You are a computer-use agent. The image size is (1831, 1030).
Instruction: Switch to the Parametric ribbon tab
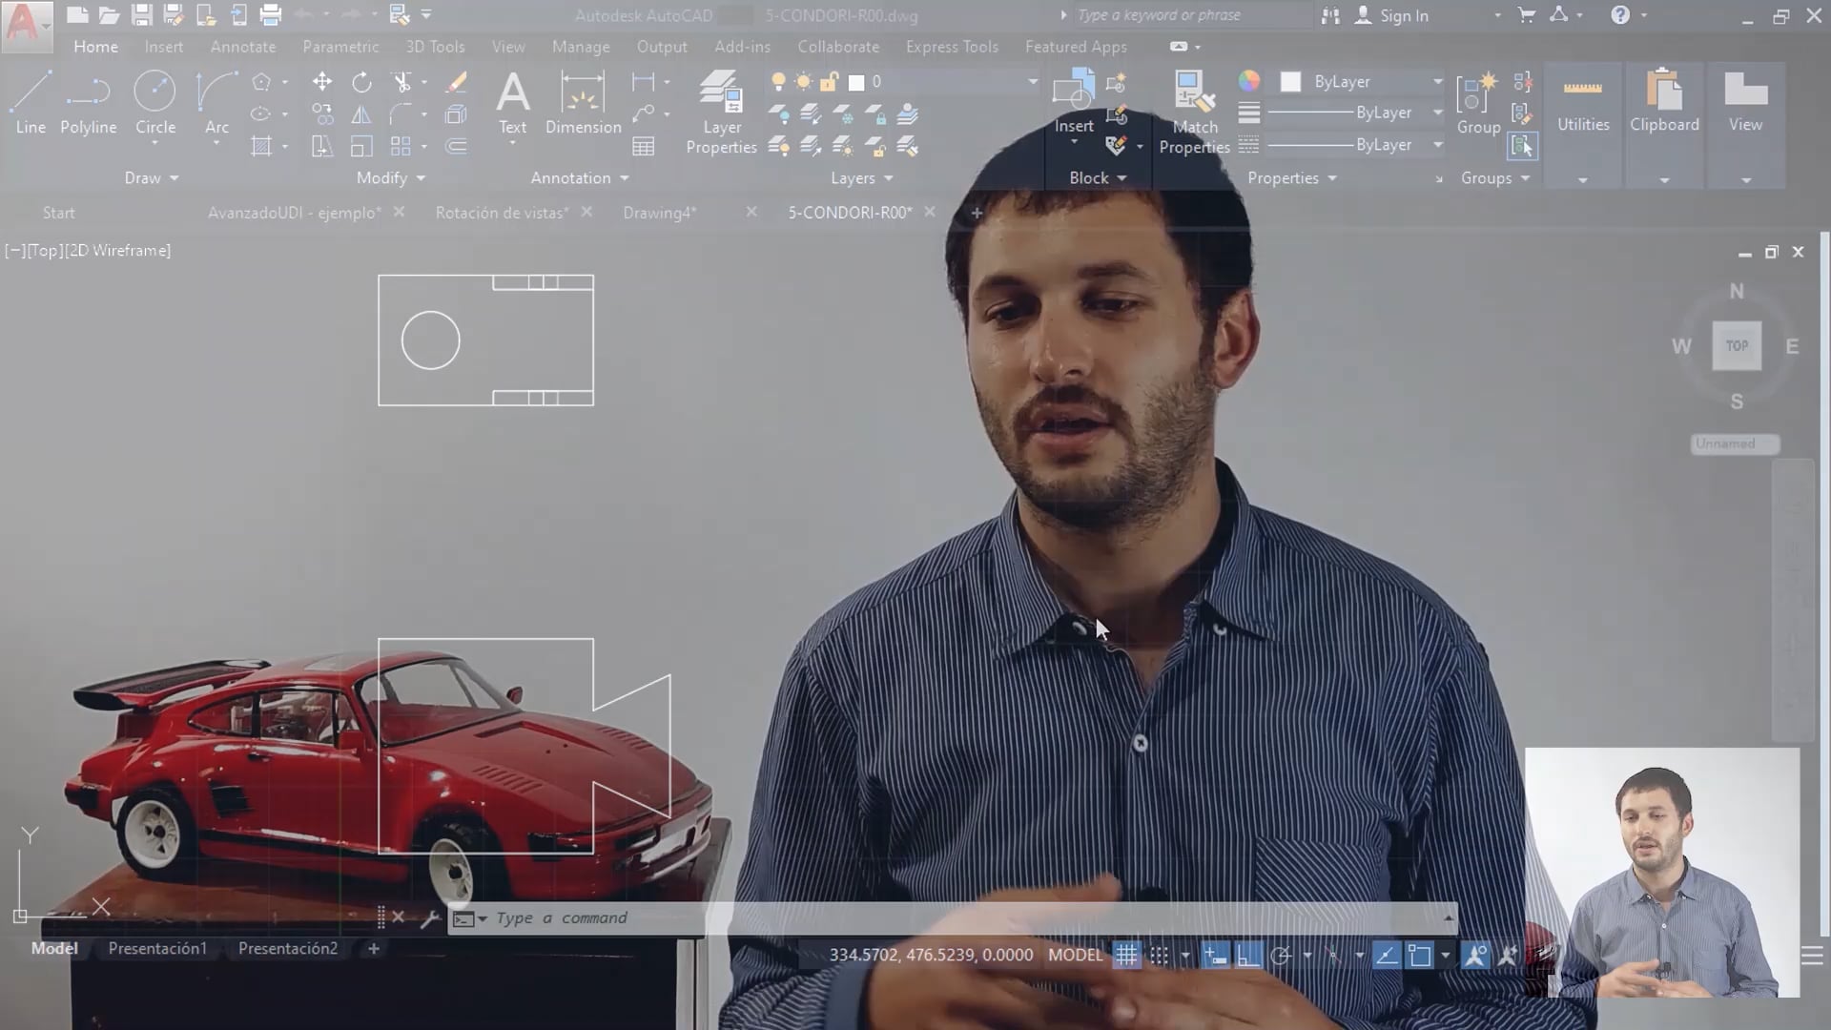point(339,46)
